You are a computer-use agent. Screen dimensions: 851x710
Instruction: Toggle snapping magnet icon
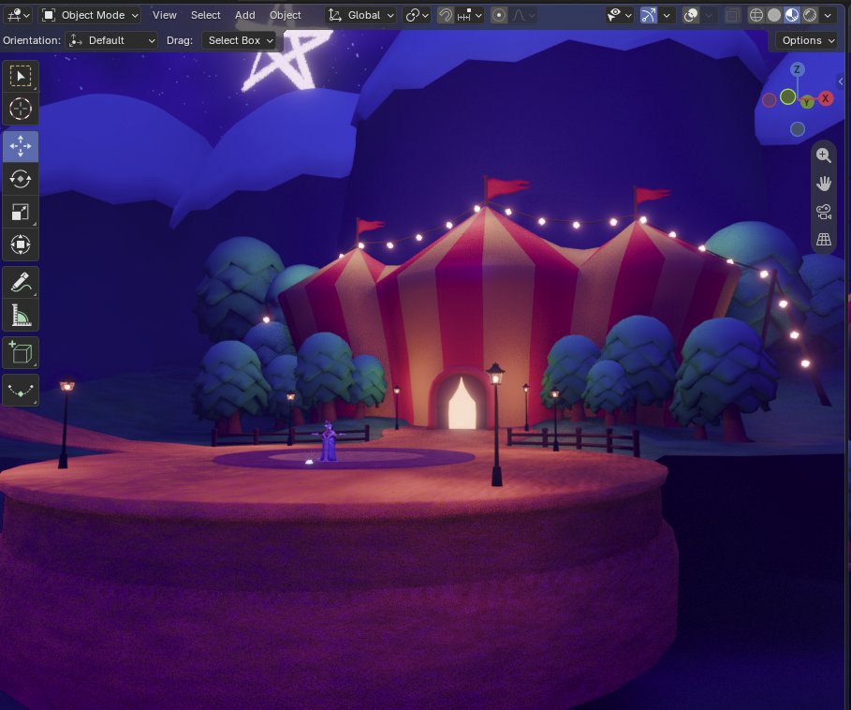click(446, 15)
